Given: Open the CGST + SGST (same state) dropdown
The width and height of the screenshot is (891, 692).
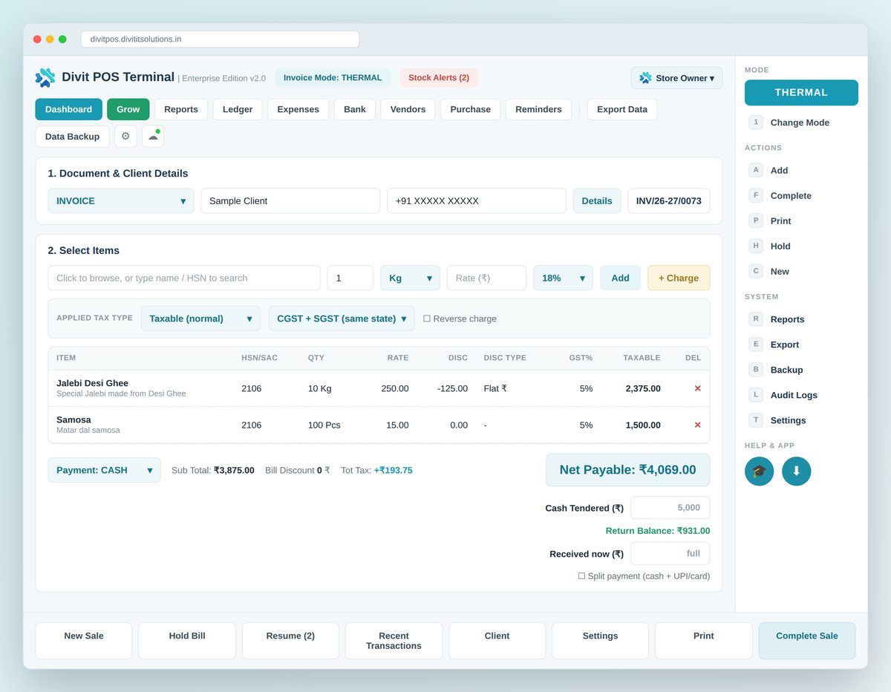Looking at the screenshot, I should [342, 319].
